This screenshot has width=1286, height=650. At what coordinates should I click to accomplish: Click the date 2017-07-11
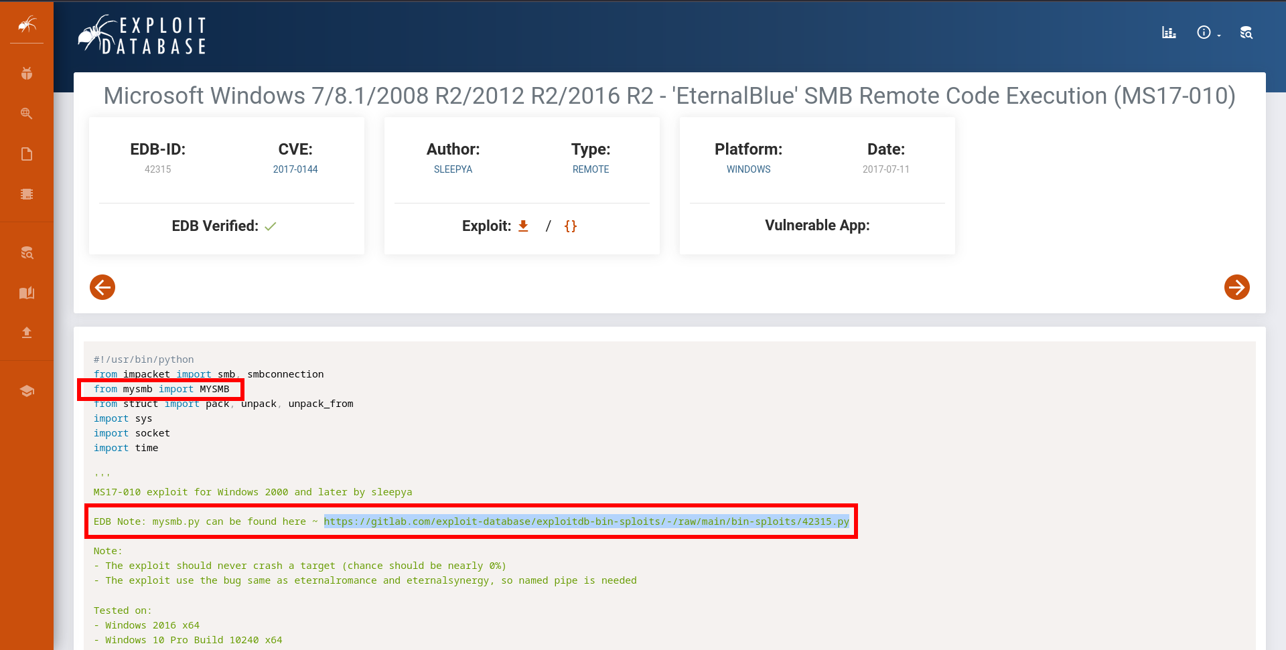coord(886,169)
